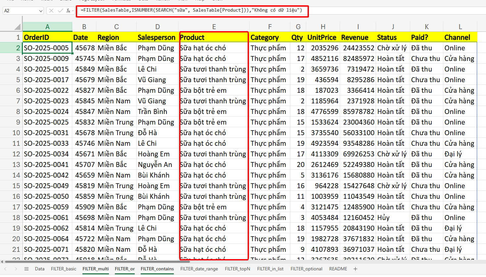Switch to the FILTER_basic sheet tab
This screenshot has height=277, width=486.
[x=64, y=269]
